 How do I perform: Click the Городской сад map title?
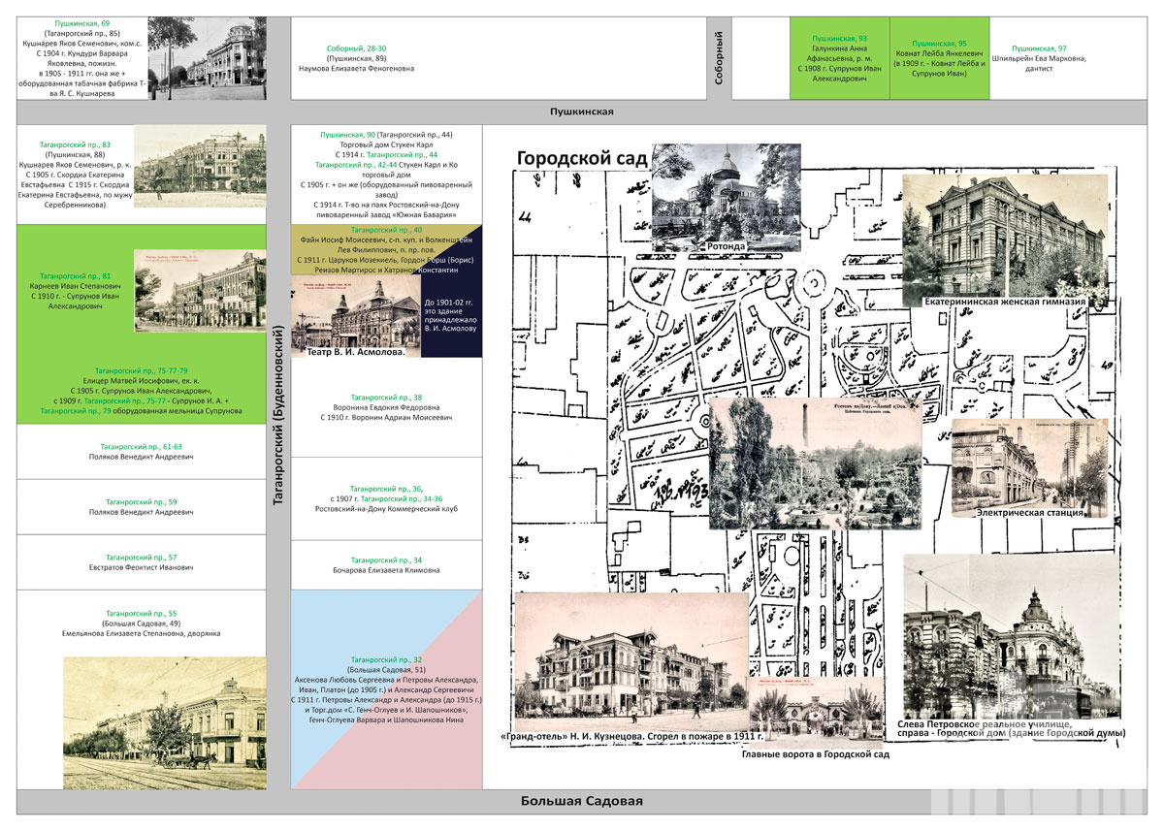point(581,158)
